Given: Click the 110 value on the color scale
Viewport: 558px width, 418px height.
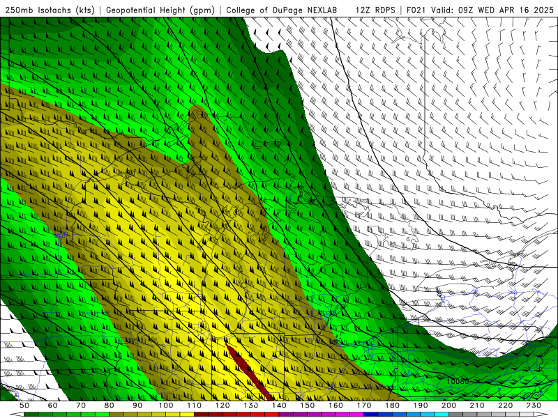Looking at the screenshot, I should [195, 405].
